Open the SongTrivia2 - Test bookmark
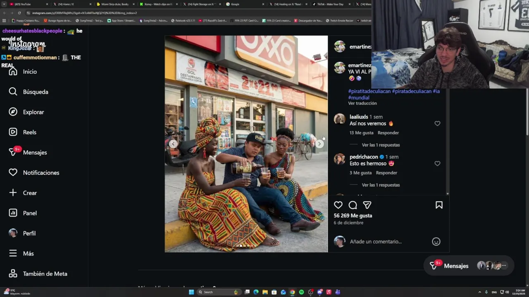Viewport: 529px width, 297px height. [89, 21]
